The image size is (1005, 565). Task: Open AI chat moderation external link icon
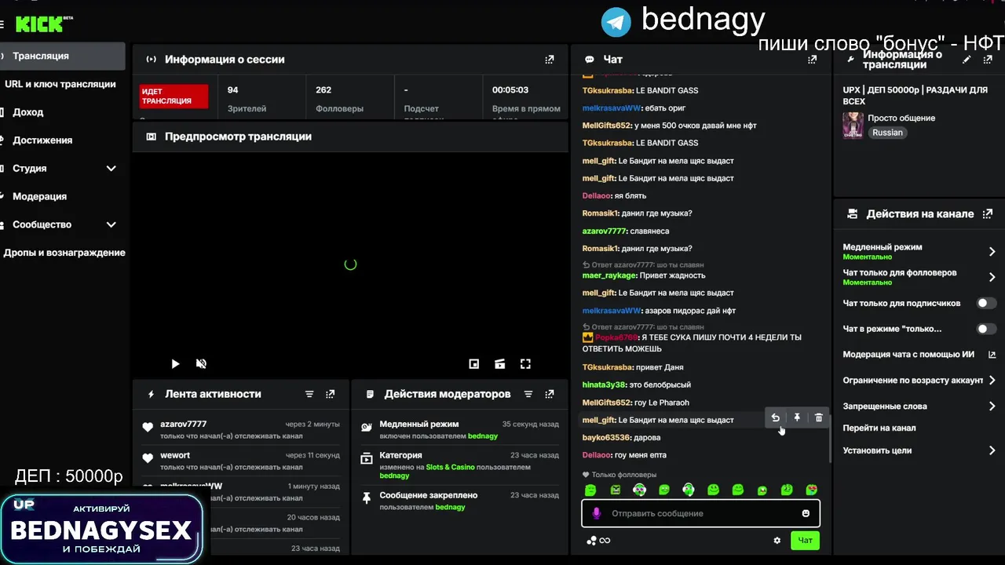pos(992,355)
